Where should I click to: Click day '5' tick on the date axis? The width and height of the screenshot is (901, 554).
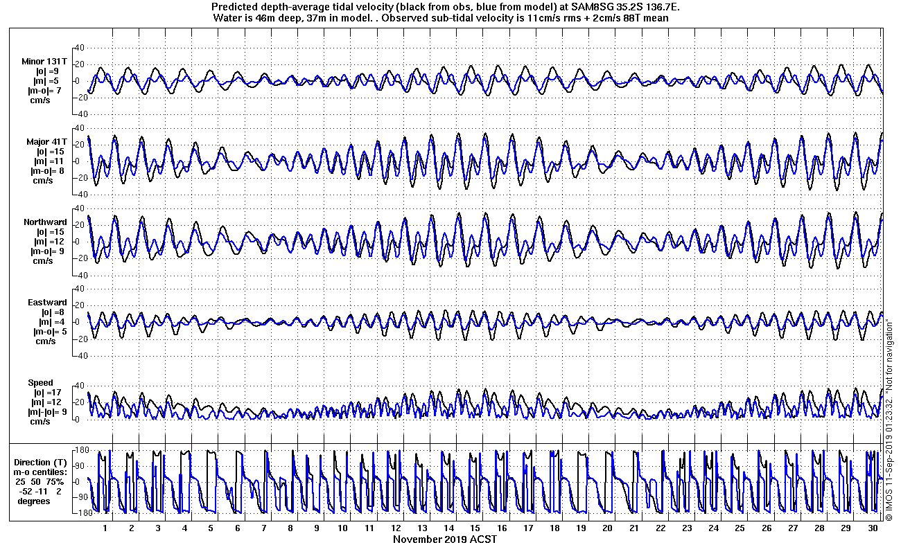pos(211,528)
